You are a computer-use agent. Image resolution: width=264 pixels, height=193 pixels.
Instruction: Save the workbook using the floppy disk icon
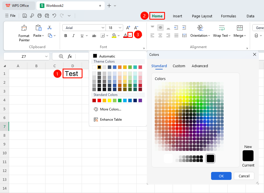pos(24,16)
